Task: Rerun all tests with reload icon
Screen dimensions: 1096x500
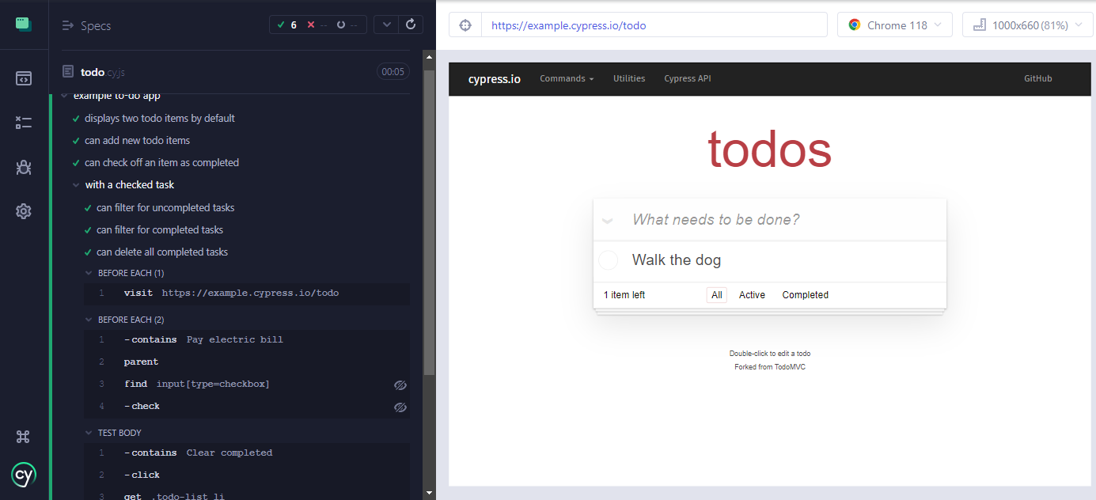Action: [x=410, y=25]
